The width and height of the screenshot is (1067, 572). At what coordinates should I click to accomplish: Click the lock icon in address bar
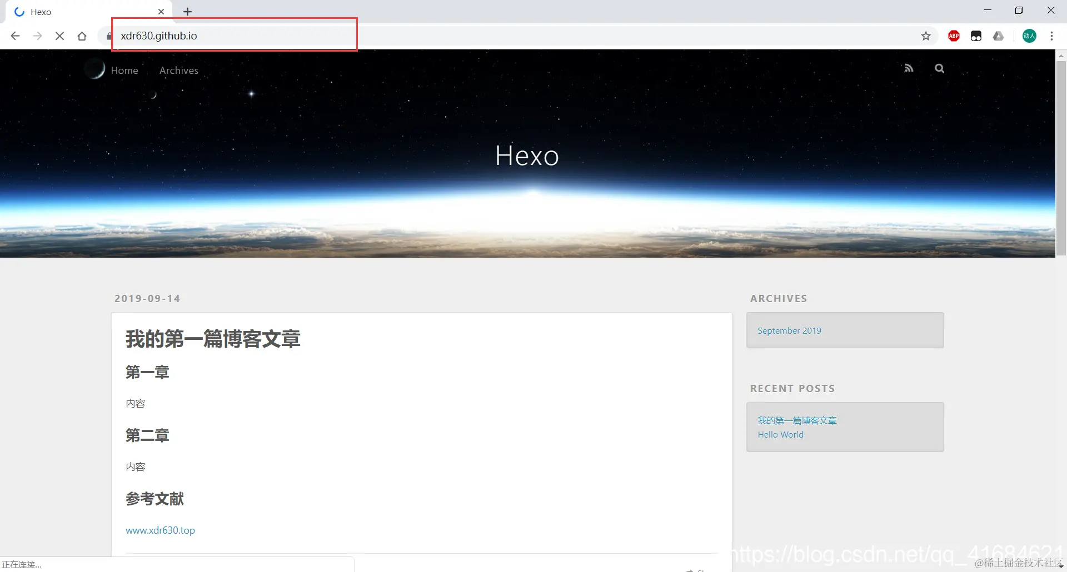click(109, 36)
